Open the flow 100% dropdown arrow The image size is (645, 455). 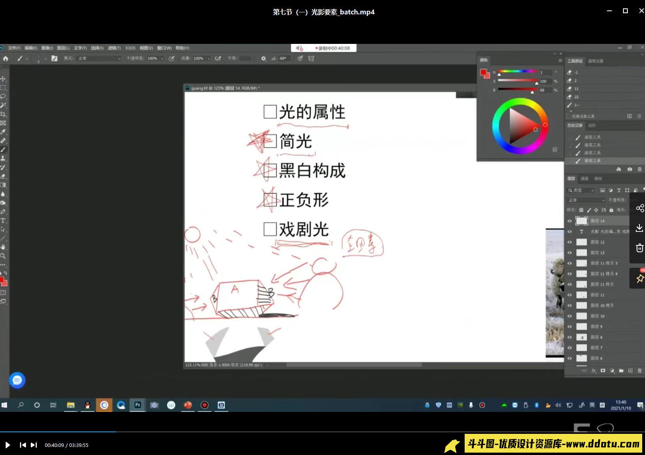point(208,58)
